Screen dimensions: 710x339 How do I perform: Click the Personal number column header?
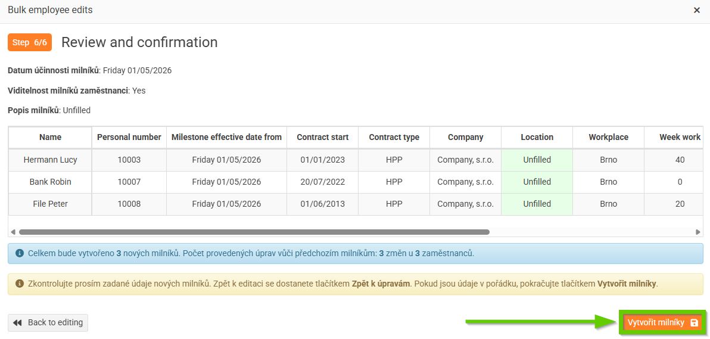[x=129, y=137]
